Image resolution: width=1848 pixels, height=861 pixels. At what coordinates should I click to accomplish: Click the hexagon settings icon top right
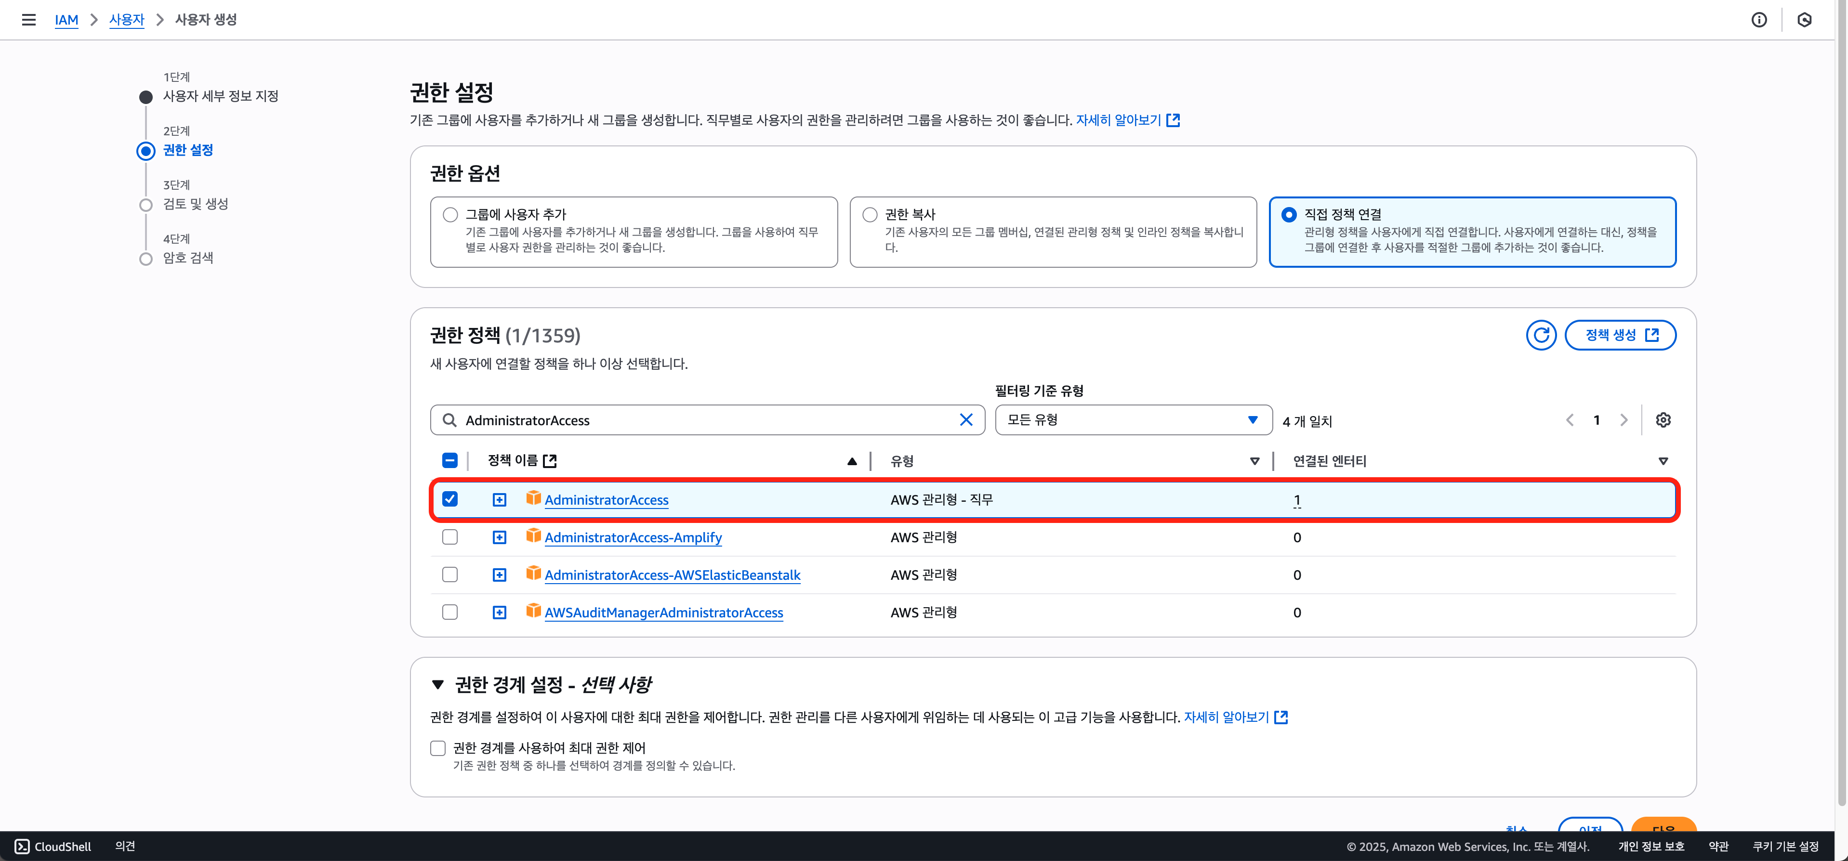tap(1804, 19)
